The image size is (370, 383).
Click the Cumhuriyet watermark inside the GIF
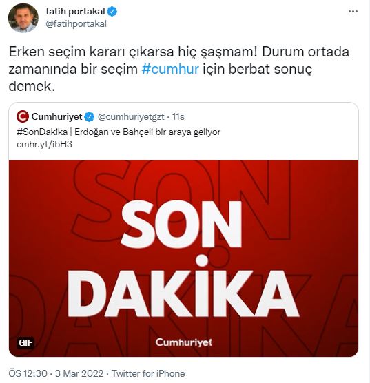click(x=183, y=342)
